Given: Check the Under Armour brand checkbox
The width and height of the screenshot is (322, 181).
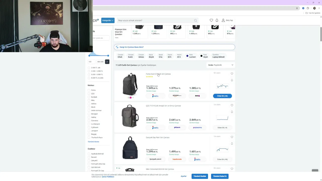Looking at the screenshot, I should [x=89, y=111].
